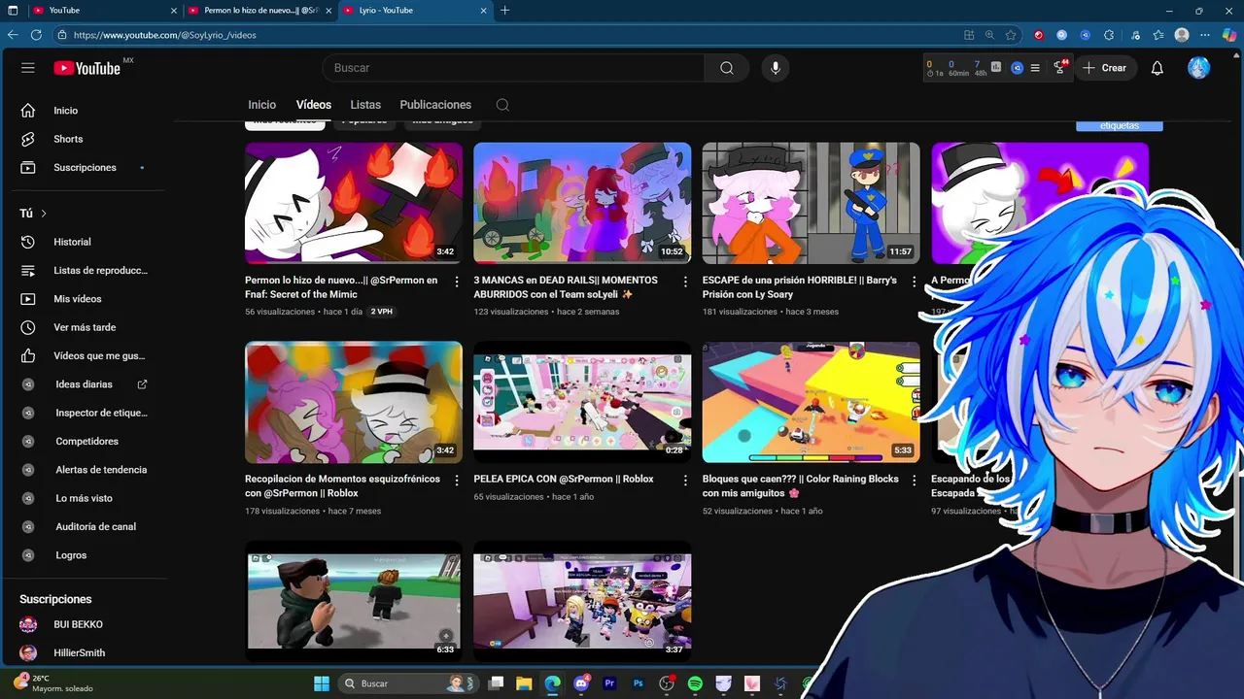Open the PELEA EPICA CON @SrPermon video title
This screenshot has height=699, width=1244.
(x=564, y=479)
